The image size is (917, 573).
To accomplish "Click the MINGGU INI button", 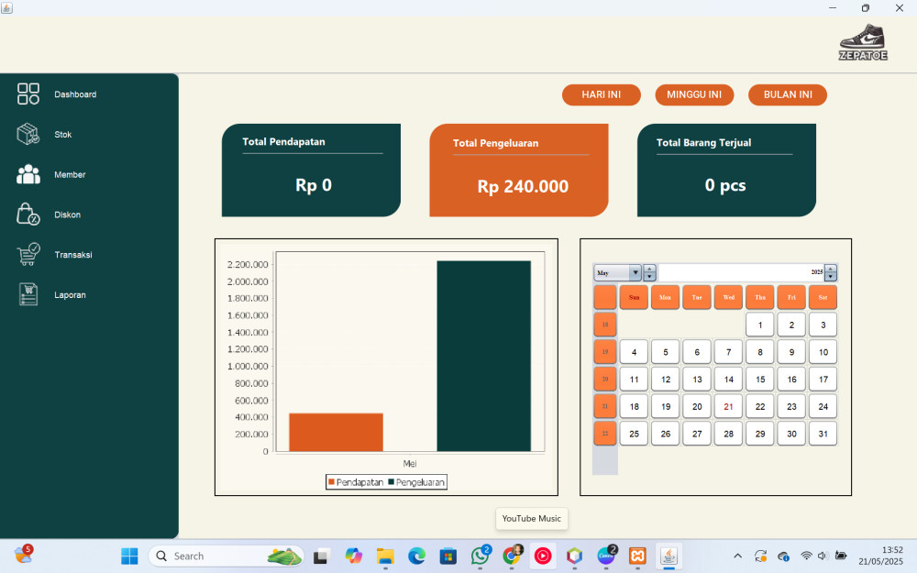I will coord(693,95).
